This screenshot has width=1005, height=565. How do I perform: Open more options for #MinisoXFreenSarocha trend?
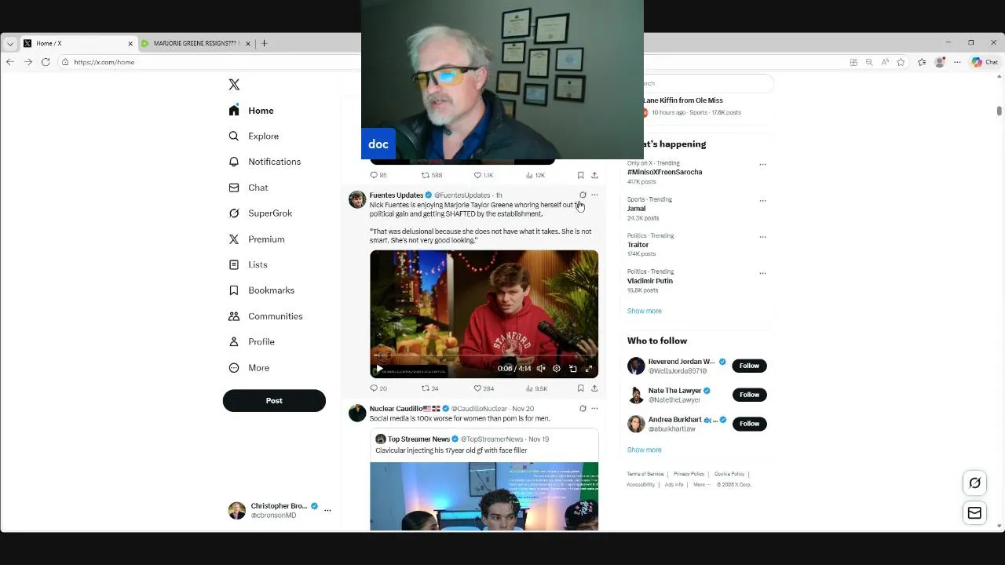click(x=762, y=165)
